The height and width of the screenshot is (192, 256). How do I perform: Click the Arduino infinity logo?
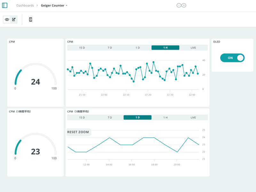coord(181,5)
